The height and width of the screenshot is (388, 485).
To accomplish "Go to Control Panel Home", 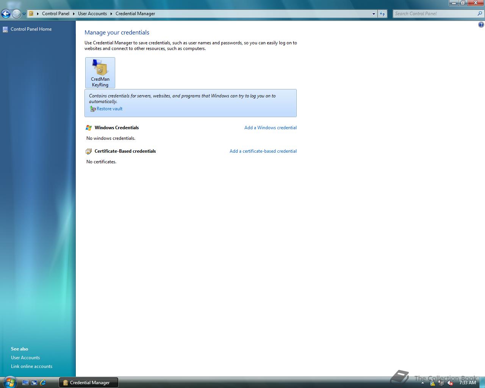I will (31, 29).
